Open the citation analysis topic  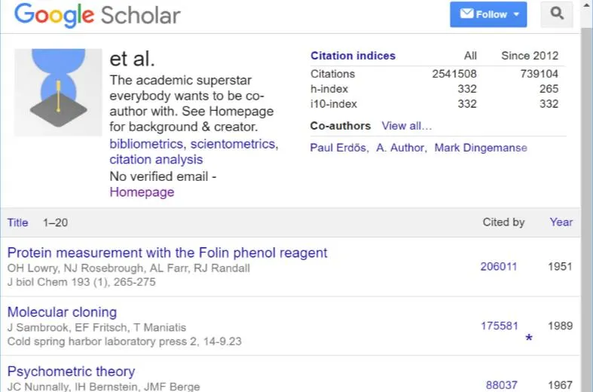click(x=156, y=159)
